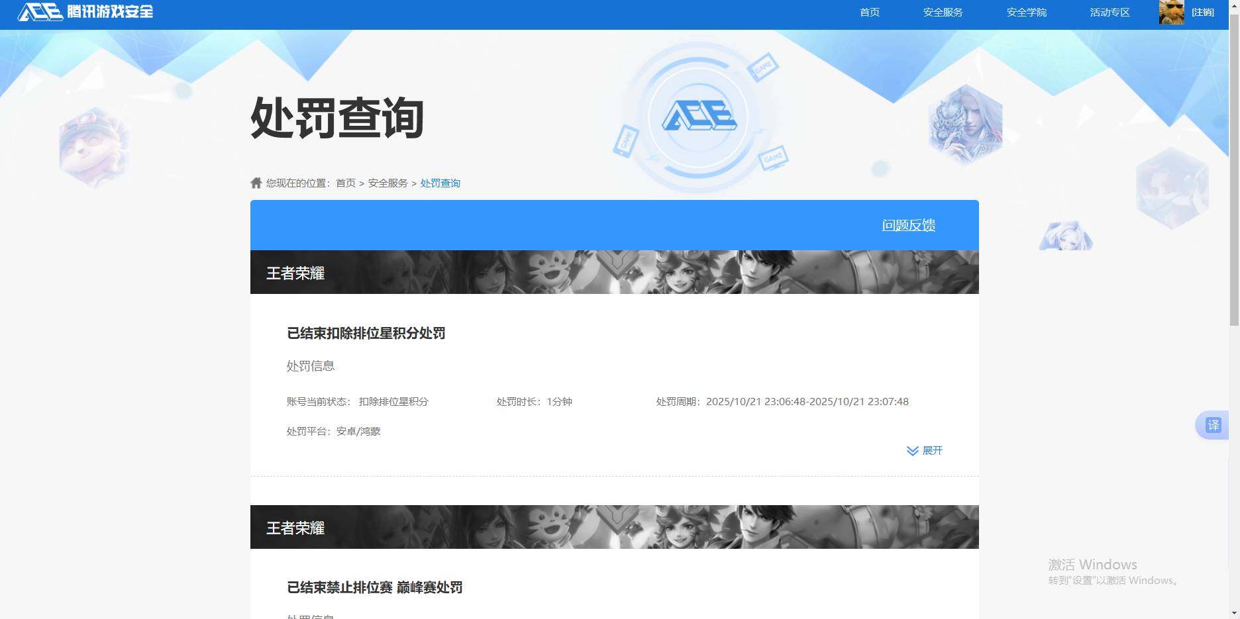Click the ACE 腾讯游戏安全 logo
This screenshot has height=619, width=1240.
point(86,12)
